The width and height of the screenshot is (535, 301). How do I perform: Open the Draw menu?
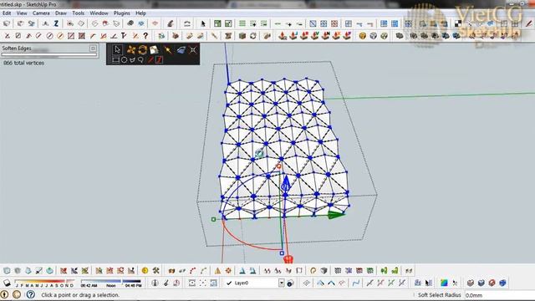(61, 13)
